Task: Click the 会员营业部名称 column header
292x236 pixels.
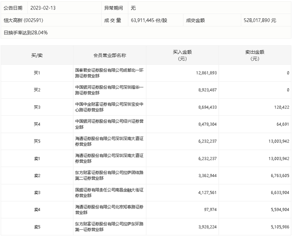Action: (110, 55)
